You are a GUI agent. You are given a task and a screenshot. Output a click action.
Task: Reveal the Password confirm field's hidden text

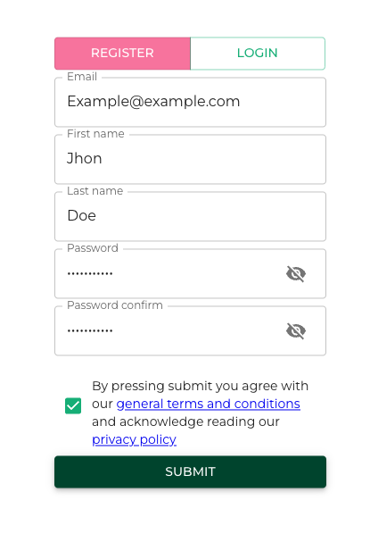296,331
